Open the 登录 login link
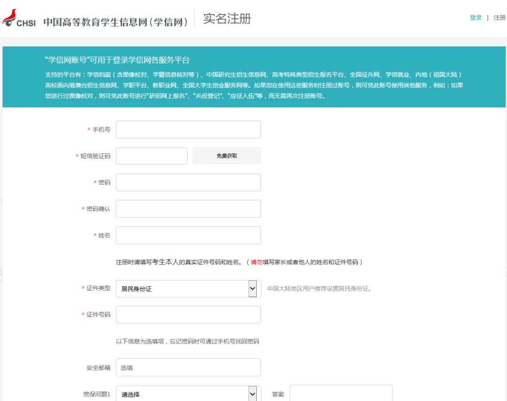This screenshot has height=401, width=507. [476, 18]
